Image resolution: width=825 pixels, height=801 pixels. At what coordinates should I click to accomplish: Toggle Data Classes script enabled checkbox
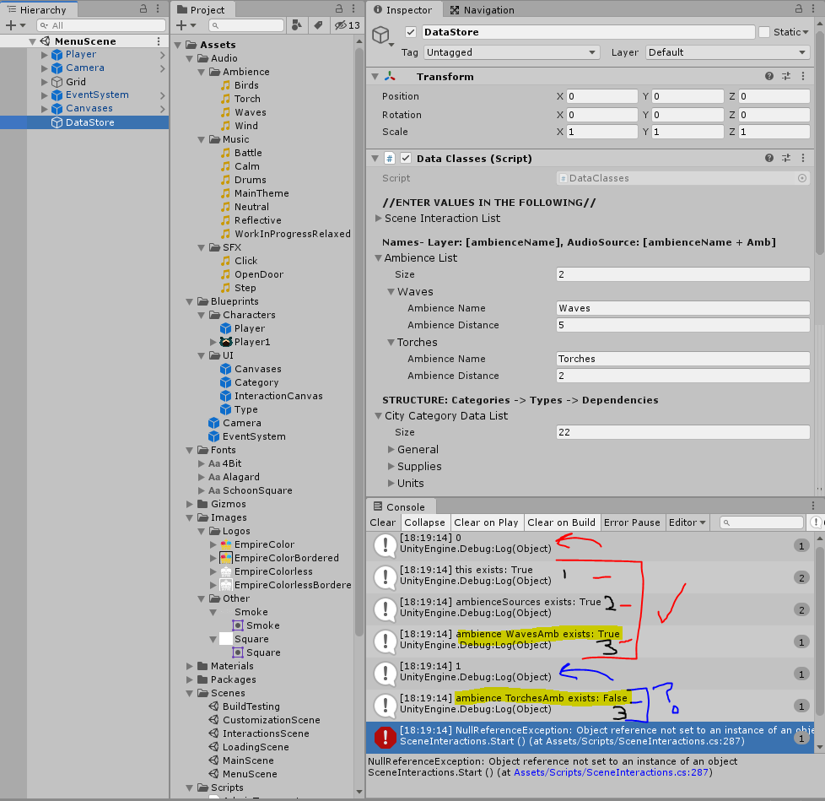[406, 158]
